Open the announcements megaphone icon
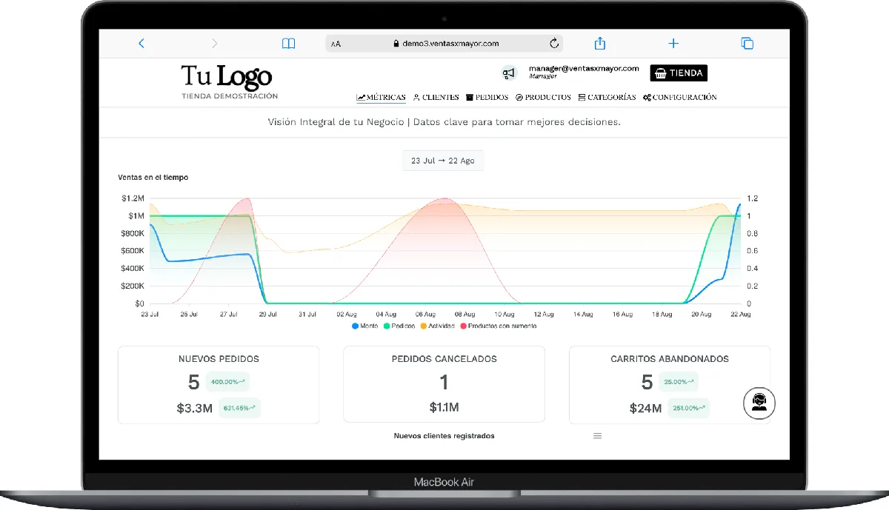The image size is (889, 510). coord(508,73)
